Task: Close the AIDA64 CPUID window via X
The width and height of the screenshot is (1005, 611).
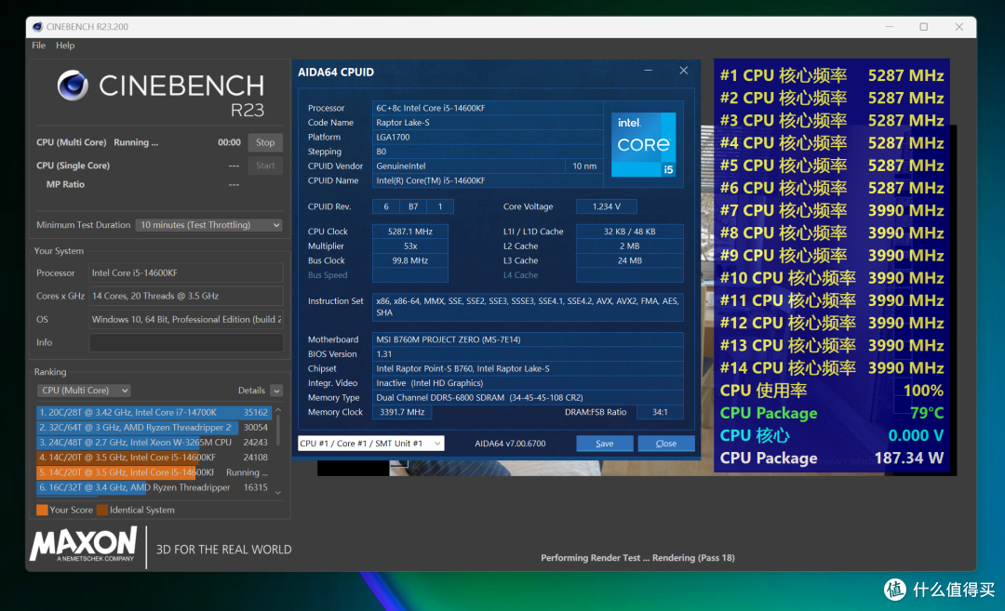Action: [x=683, y=71]
